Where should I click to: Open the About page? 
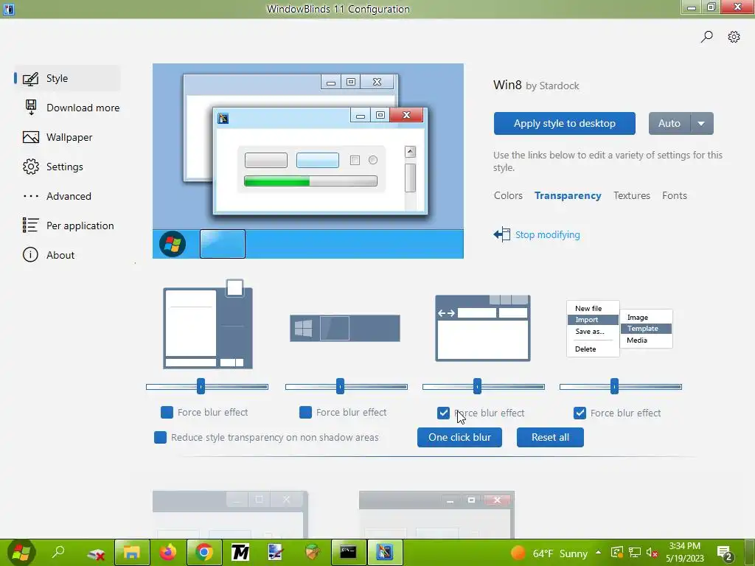[x=49, y=255]
